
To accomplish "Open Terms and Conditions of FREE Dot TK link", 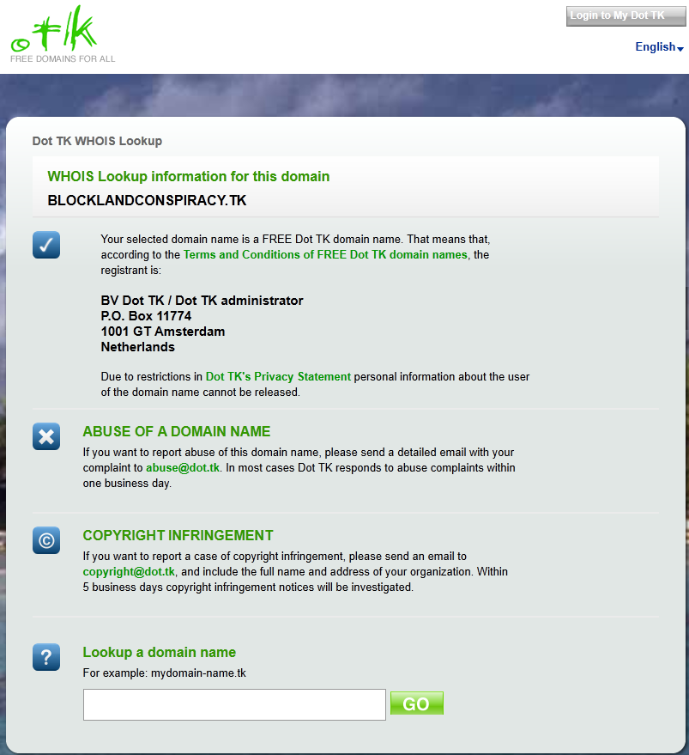I will 325,254.
